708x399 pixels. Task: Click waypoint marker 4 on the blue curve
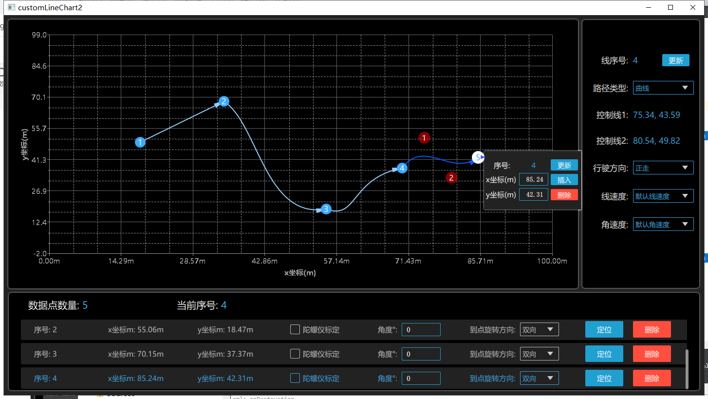pyautogui.click(x=402, y=168)
